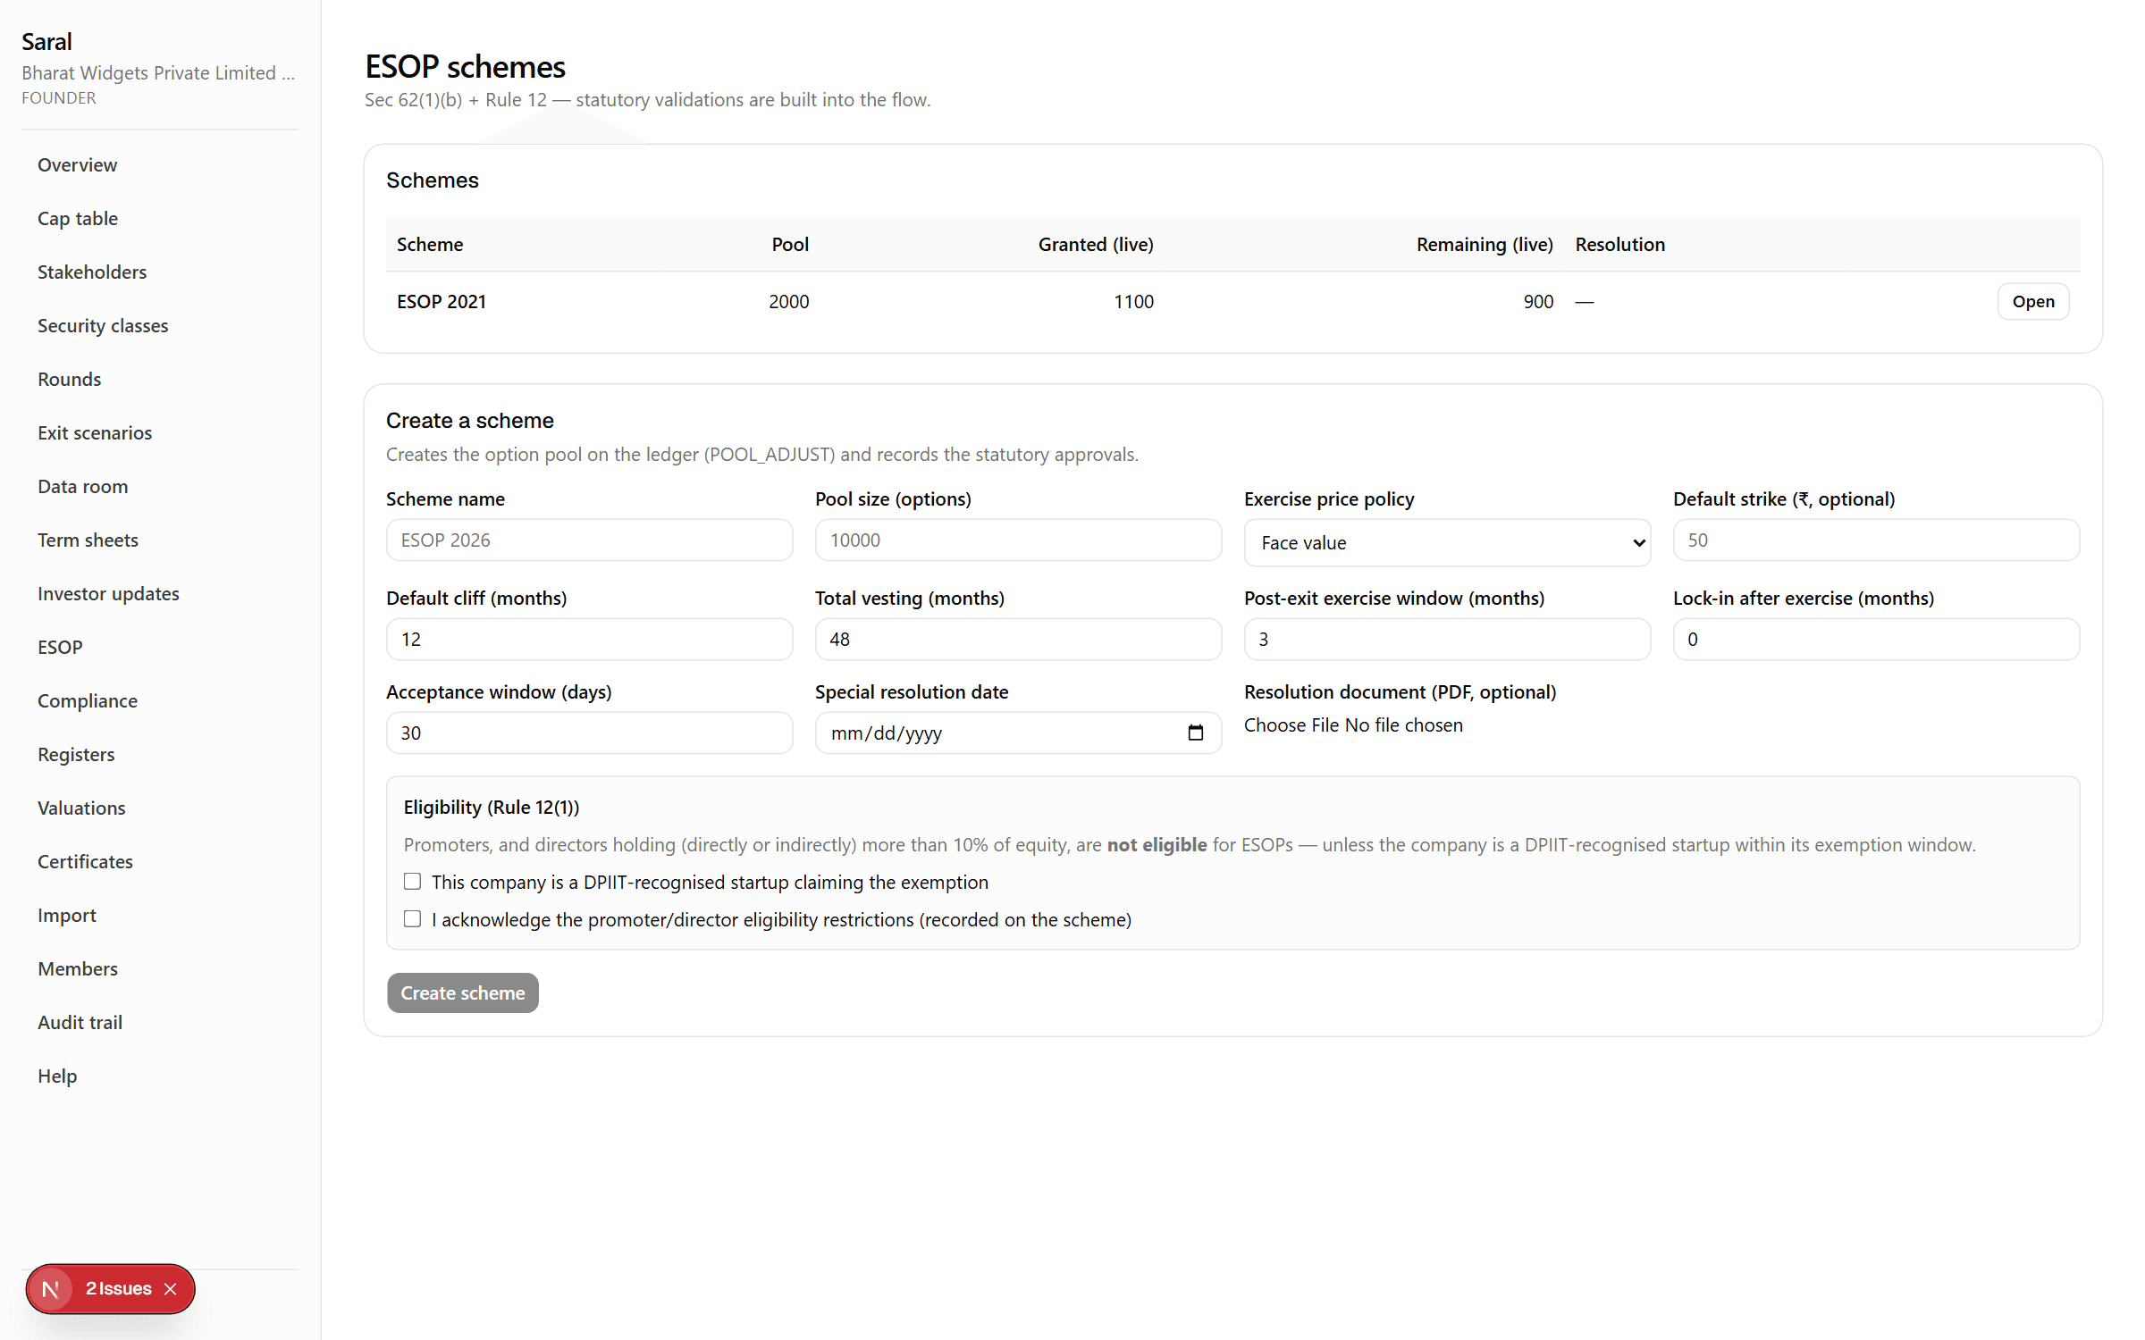The height and width of the screenshot is (1340, 2145).
Task: Open the Cap table page
Action: click(x=78, y=218)
